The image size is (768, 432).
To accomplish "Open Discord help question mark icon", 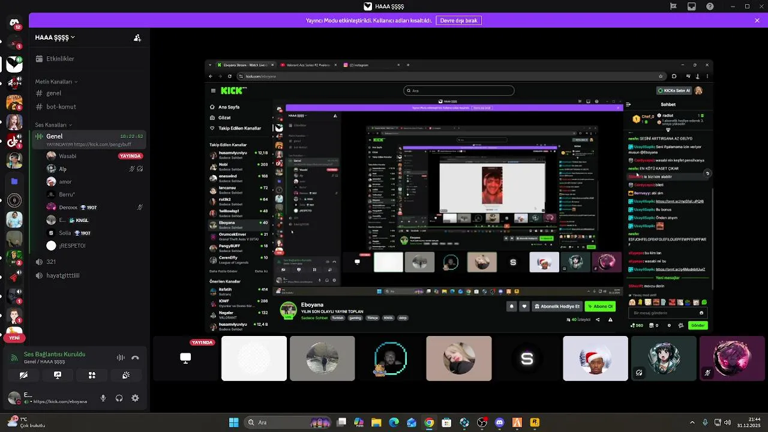I will [x=710, y=7].
